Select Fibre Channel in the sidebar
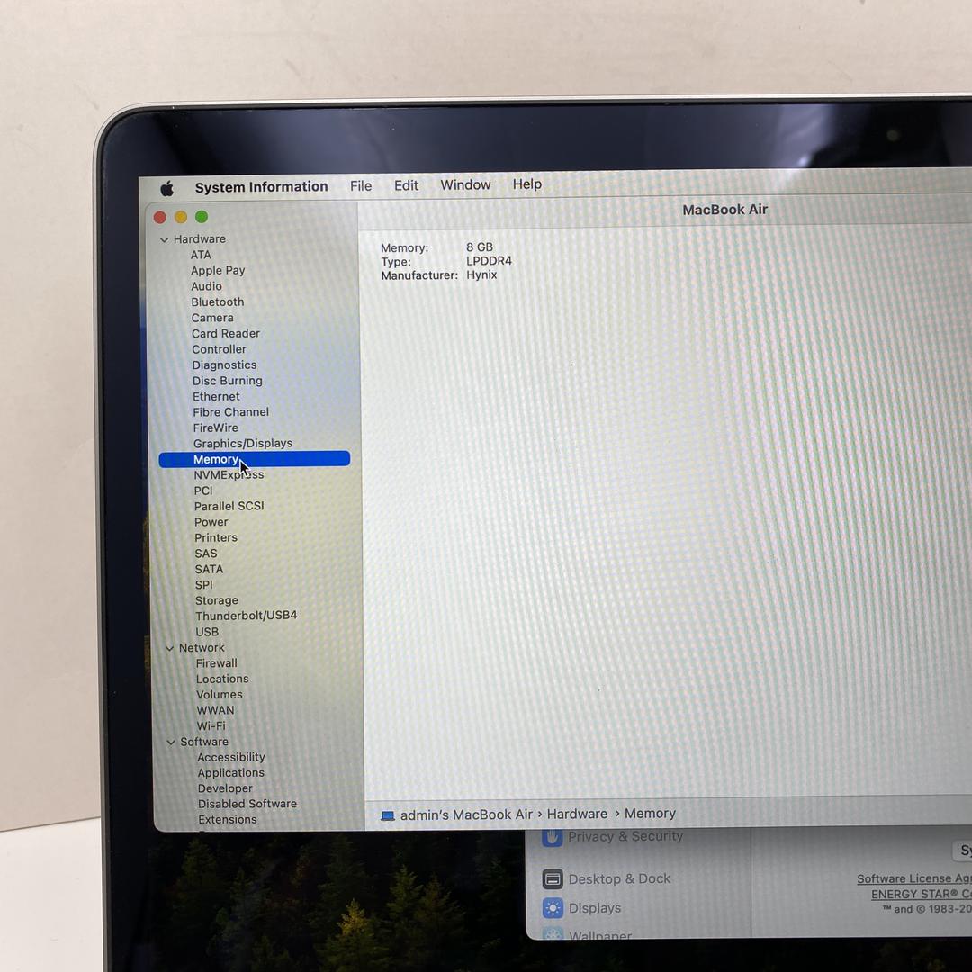The width and height of the screenshot is (972, 972). coord(230,412)
